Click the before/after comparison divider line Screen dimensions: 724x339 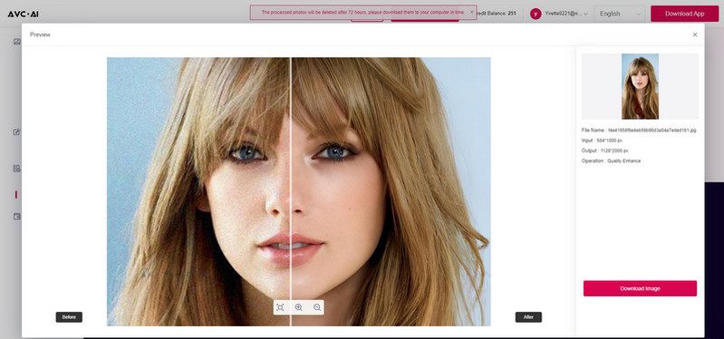click(291, 185)
